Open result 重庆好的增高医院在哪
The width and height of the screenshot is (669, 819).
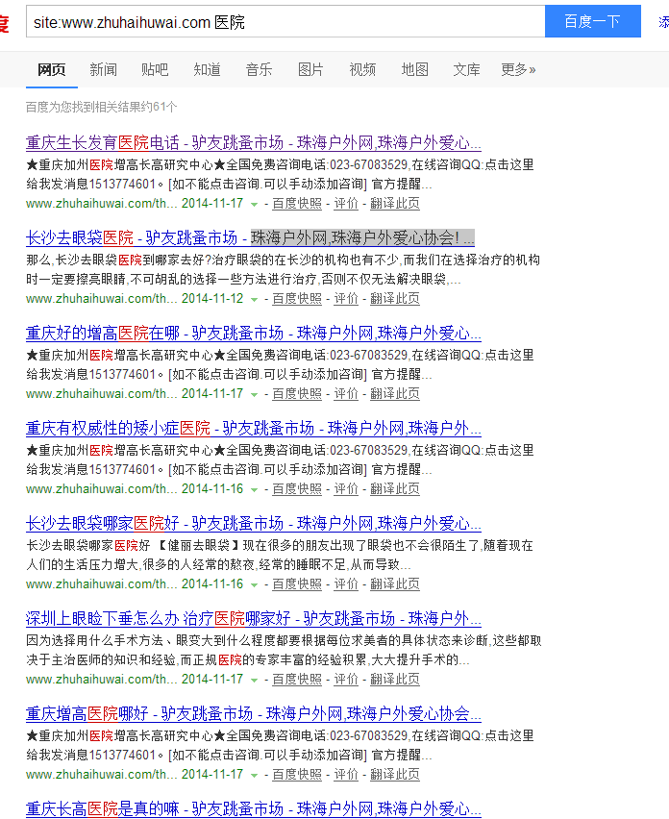pos(254,333)
